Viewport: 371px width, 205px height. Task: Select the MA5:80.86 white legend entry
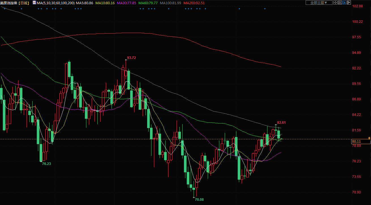point(85,3)
